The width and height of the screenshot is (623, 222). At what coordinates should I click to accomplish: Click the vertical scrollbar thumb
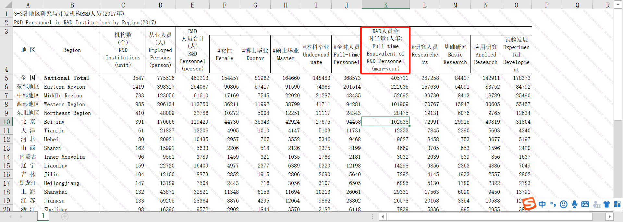coord(618,65)
